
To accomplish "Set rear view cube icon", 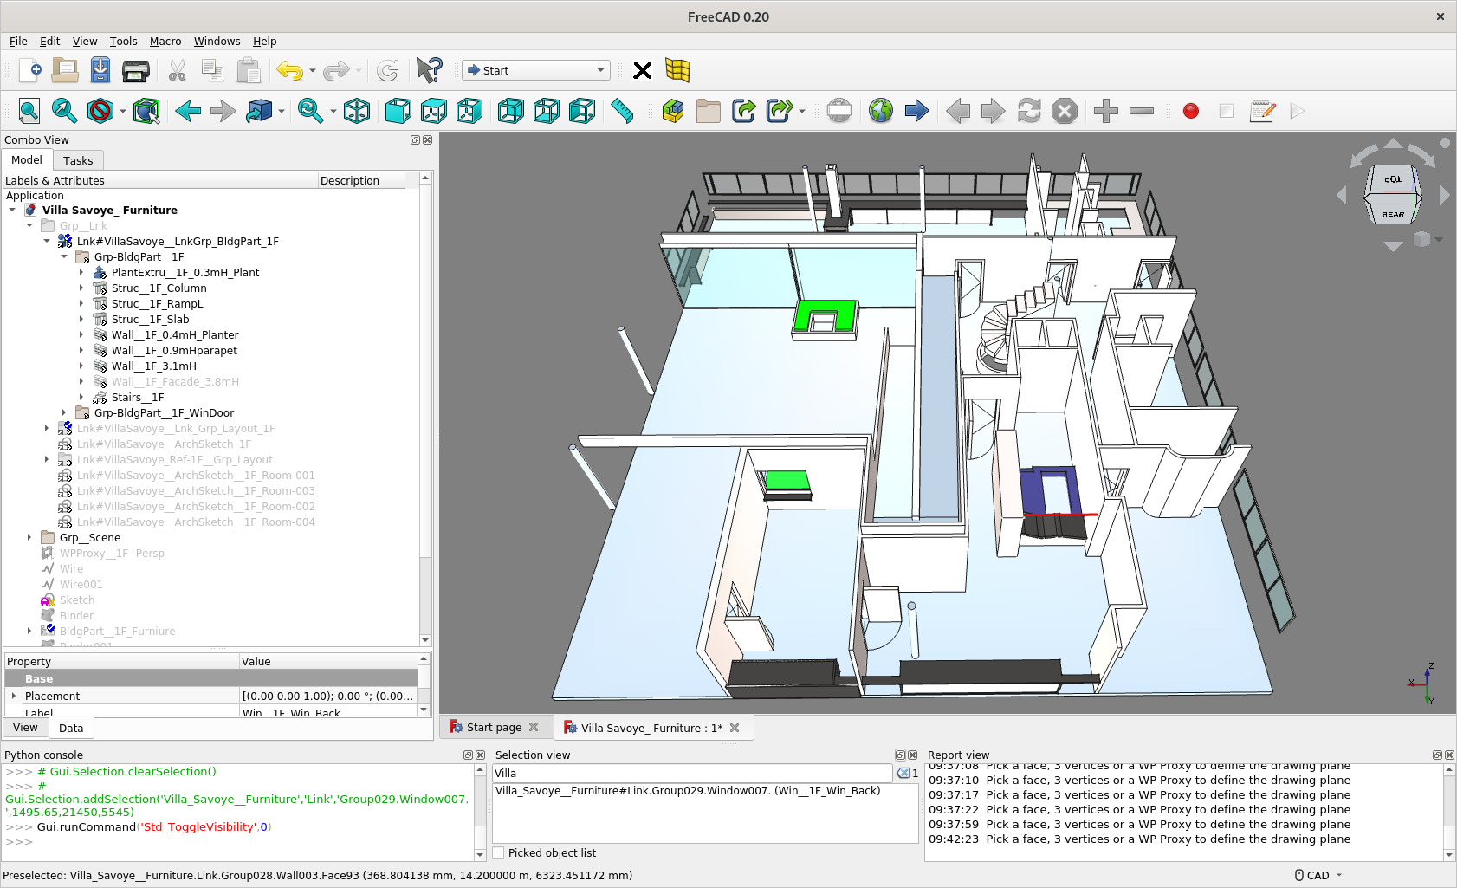I will coord(511,111).
